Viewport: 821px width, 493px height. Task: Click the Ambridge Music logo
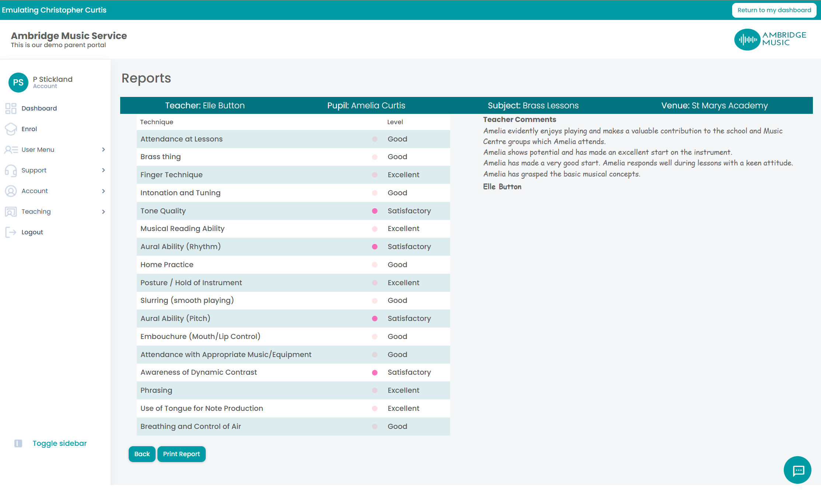click(x=770, y=39)
